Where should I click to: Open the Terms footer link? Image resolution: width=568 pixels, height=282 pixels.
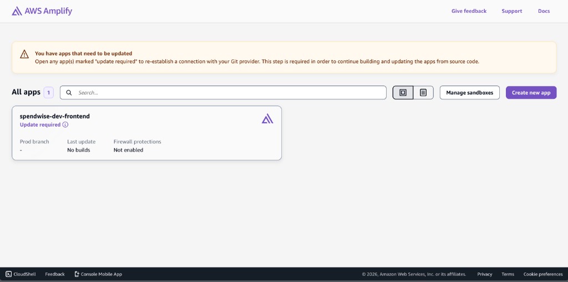tap(508, 274)
